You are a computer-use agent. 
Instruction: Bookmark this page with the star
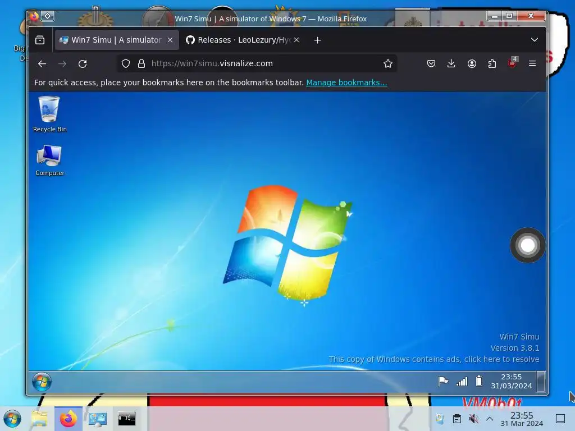[387, 64]
